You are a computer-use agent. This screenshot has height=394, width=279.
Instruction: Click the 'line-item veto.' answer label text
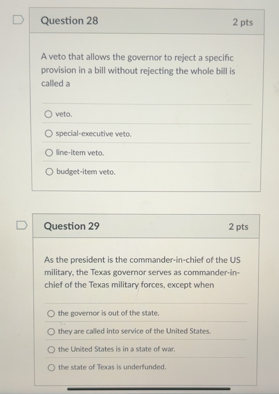80,153
